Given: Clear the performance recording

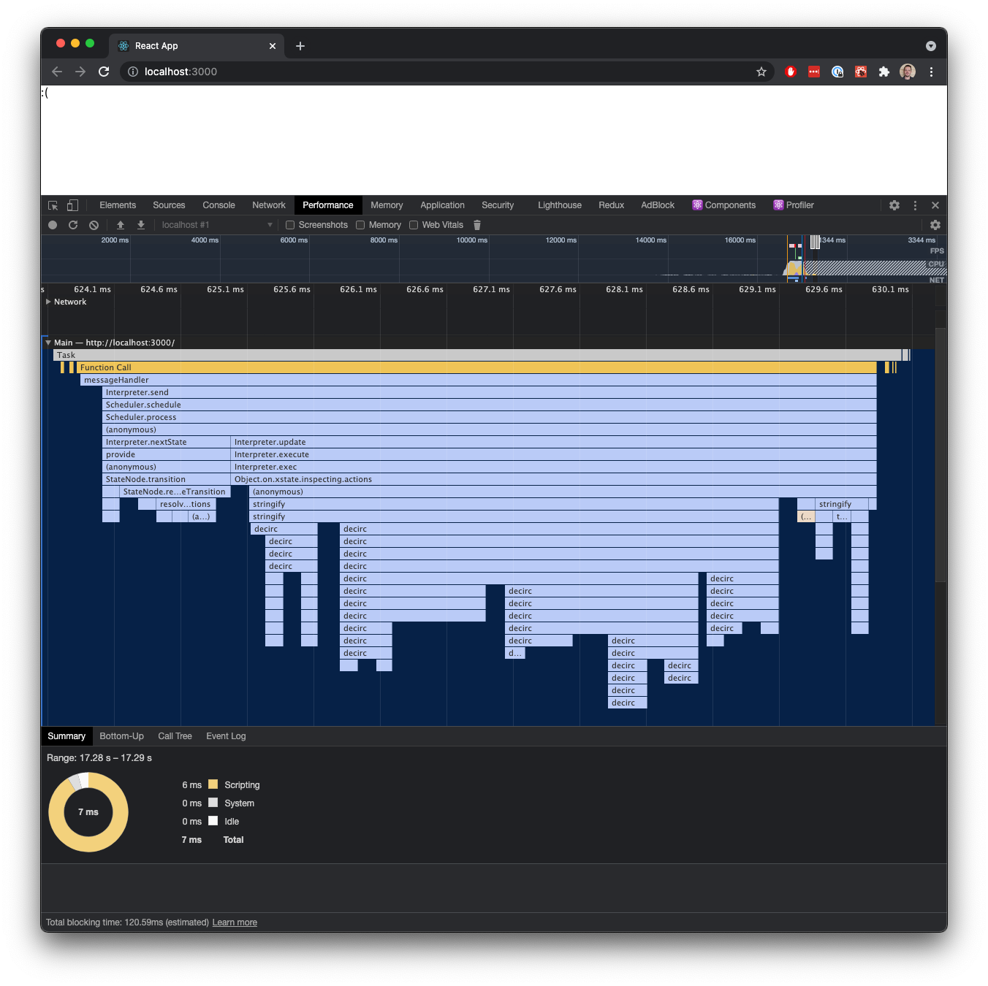Looking at the screenshot, I should click(x=94, y=225).
